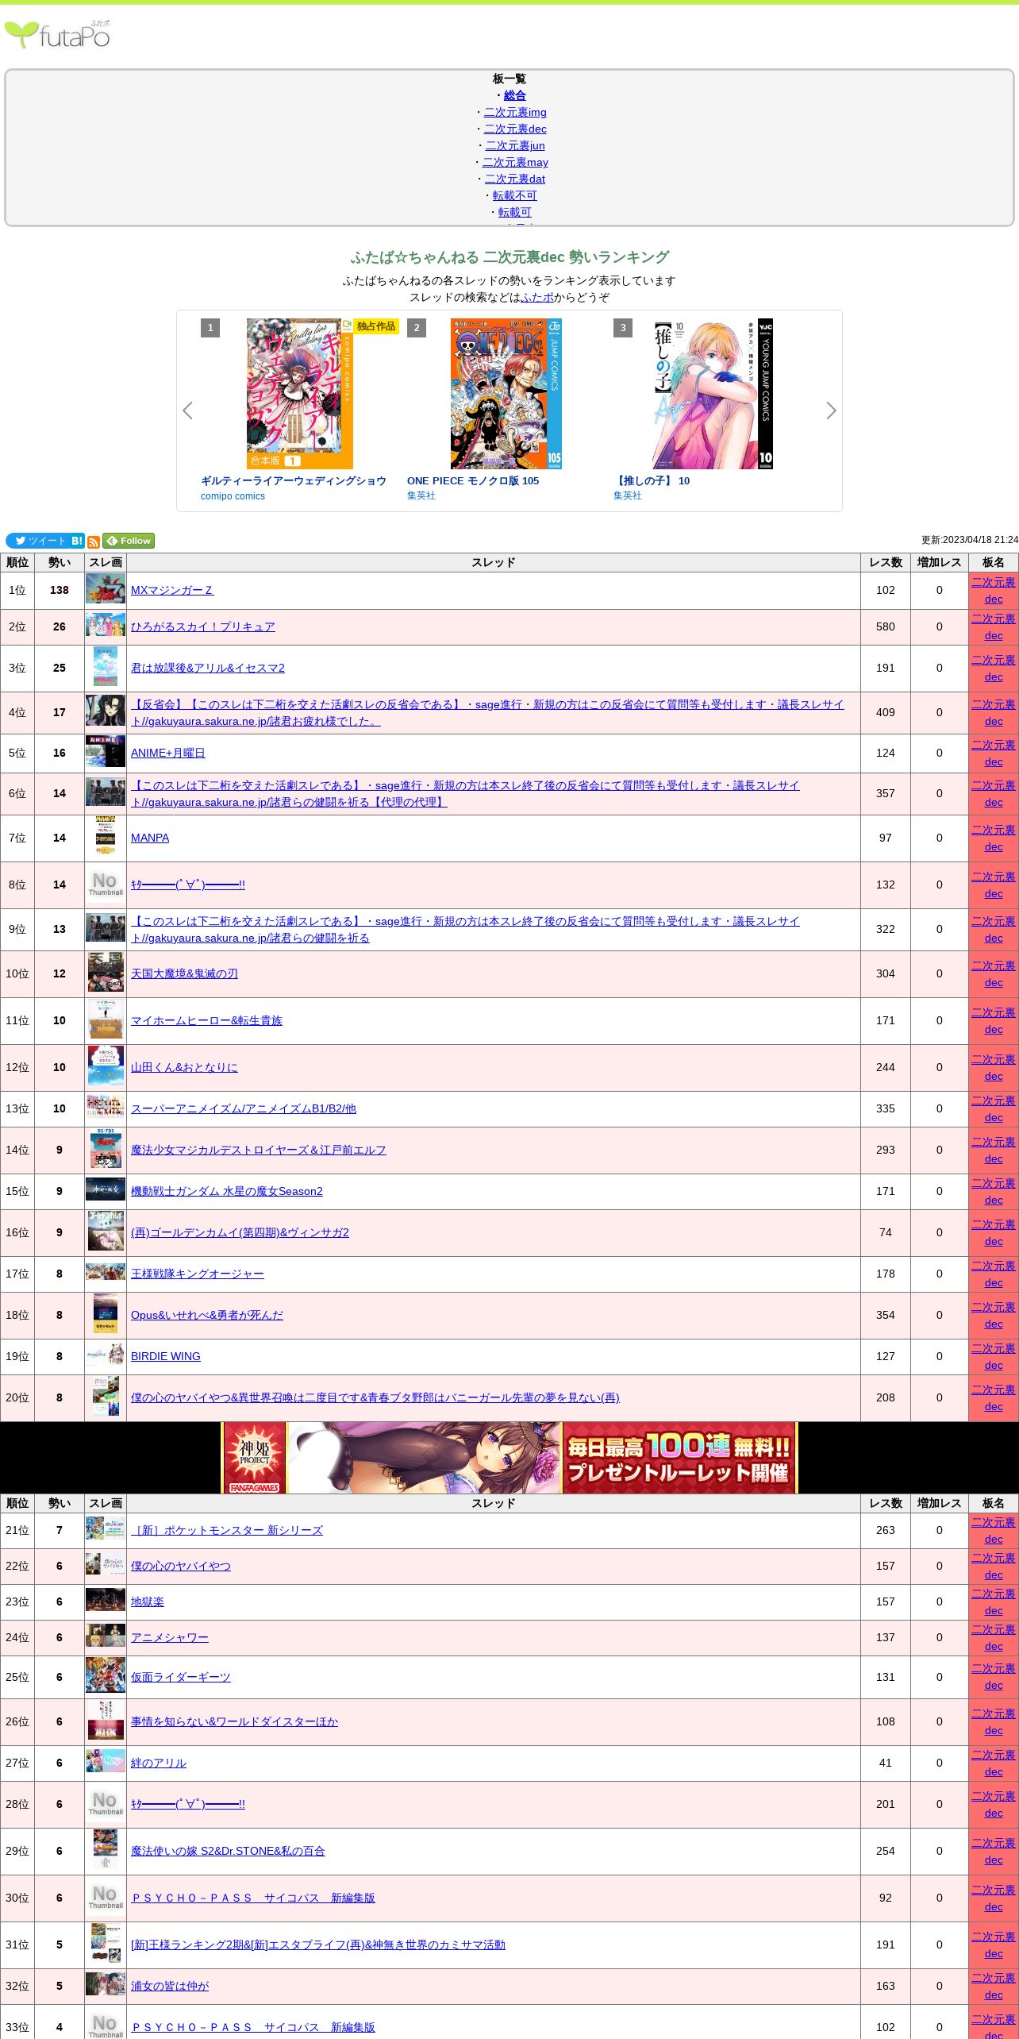Open thread ANIME+月曜日
1019x2039 pixels.
tap(168, 753)
